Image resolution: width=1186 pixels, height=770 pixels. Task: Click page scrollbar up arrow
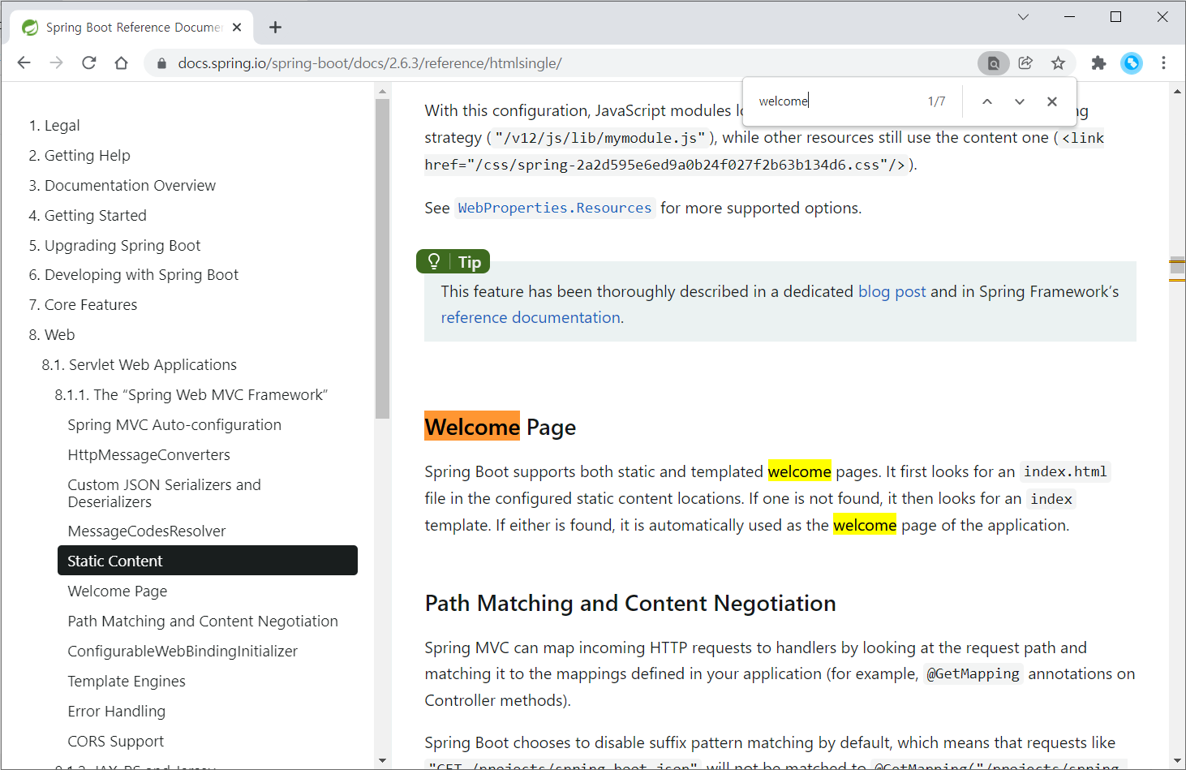click(x=1177, y=92)
